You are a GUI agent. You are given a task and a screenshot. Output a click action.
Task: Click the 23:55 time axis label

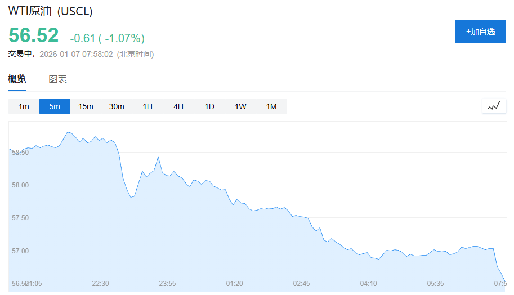(x=167, y=283)
